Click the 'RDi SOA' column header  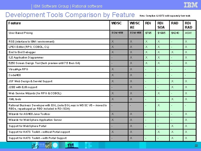point(161,25)
